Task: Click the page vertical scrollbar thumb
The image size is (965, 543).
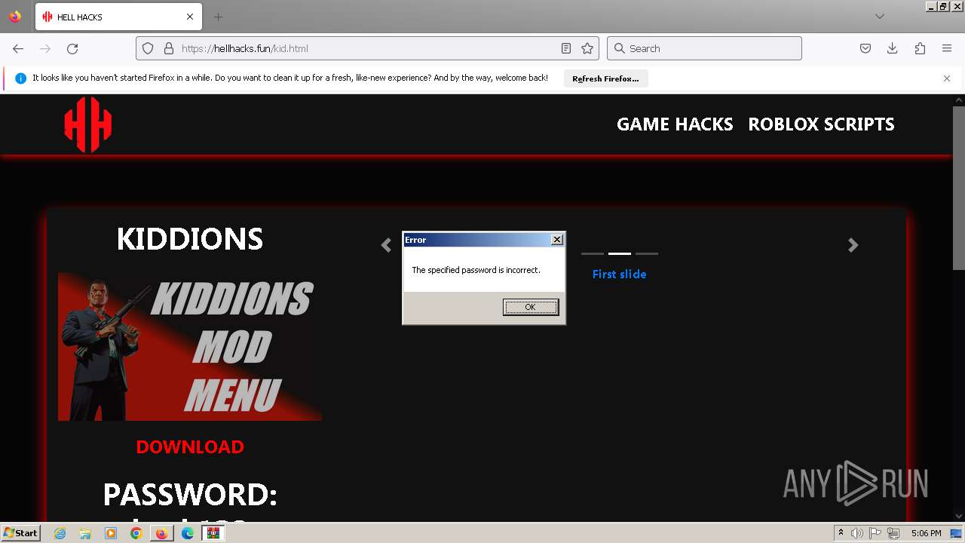Action: 958,187
